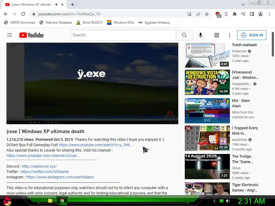Open I Trapped Every Mob thumbnail

point(207,138)
